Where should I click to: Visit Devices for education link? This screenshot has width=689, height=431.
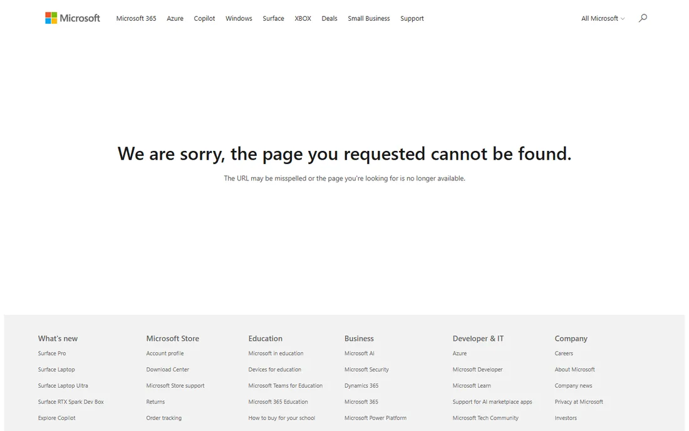(x=274, y=370)
